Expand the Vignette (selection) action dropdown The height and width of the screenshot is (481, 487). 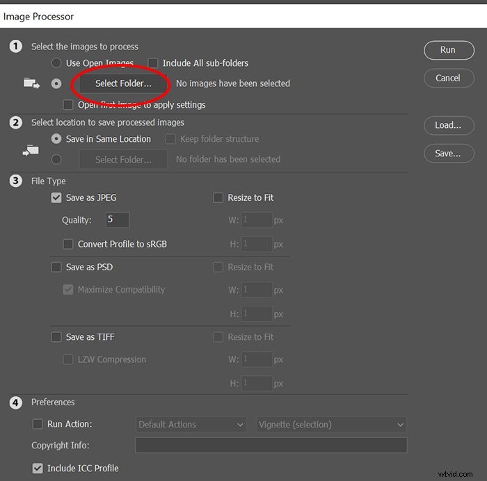pyautogui.click(x=331, y=425)
